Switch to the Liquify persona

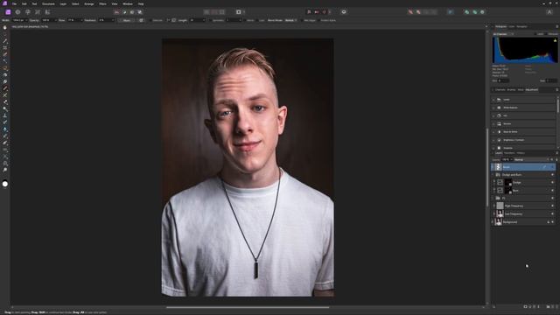click(17, 11)
